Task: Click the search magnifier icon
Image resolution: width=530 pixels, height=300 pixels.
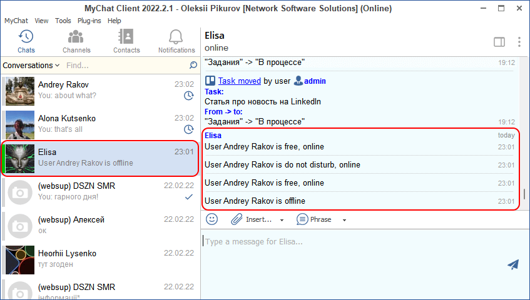Action: click(193, 65)
